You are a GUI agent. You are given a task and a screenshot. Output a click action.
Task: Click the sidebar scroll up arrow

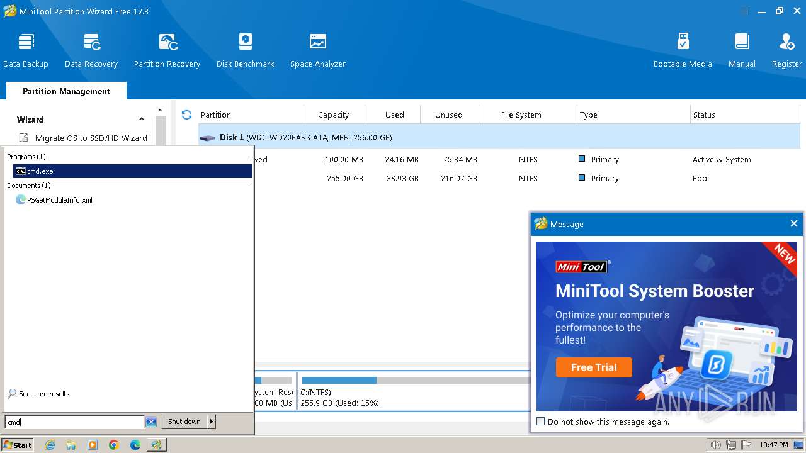click(x=160, y=111)
